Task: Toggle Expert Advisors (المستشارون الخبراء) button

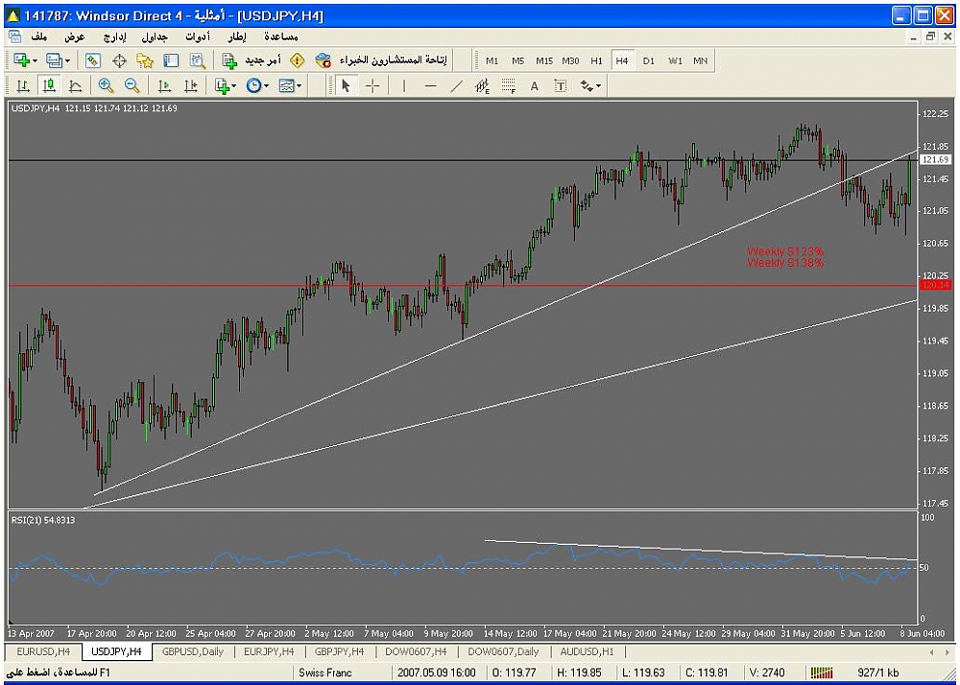Action: point(381,60)
